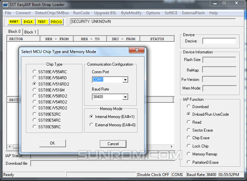Cancel the chip type dialog
The image size is (247, 181).
tap(113, 144)
